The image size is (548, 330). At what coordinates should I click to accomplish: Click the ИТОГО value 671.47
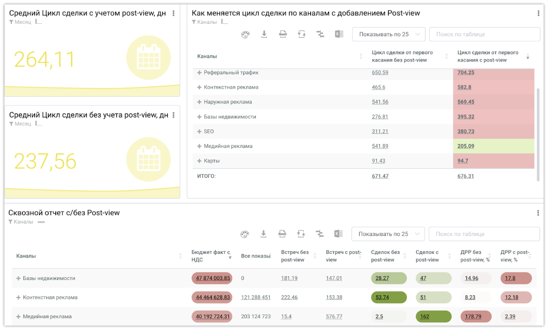tap(380, 176)
